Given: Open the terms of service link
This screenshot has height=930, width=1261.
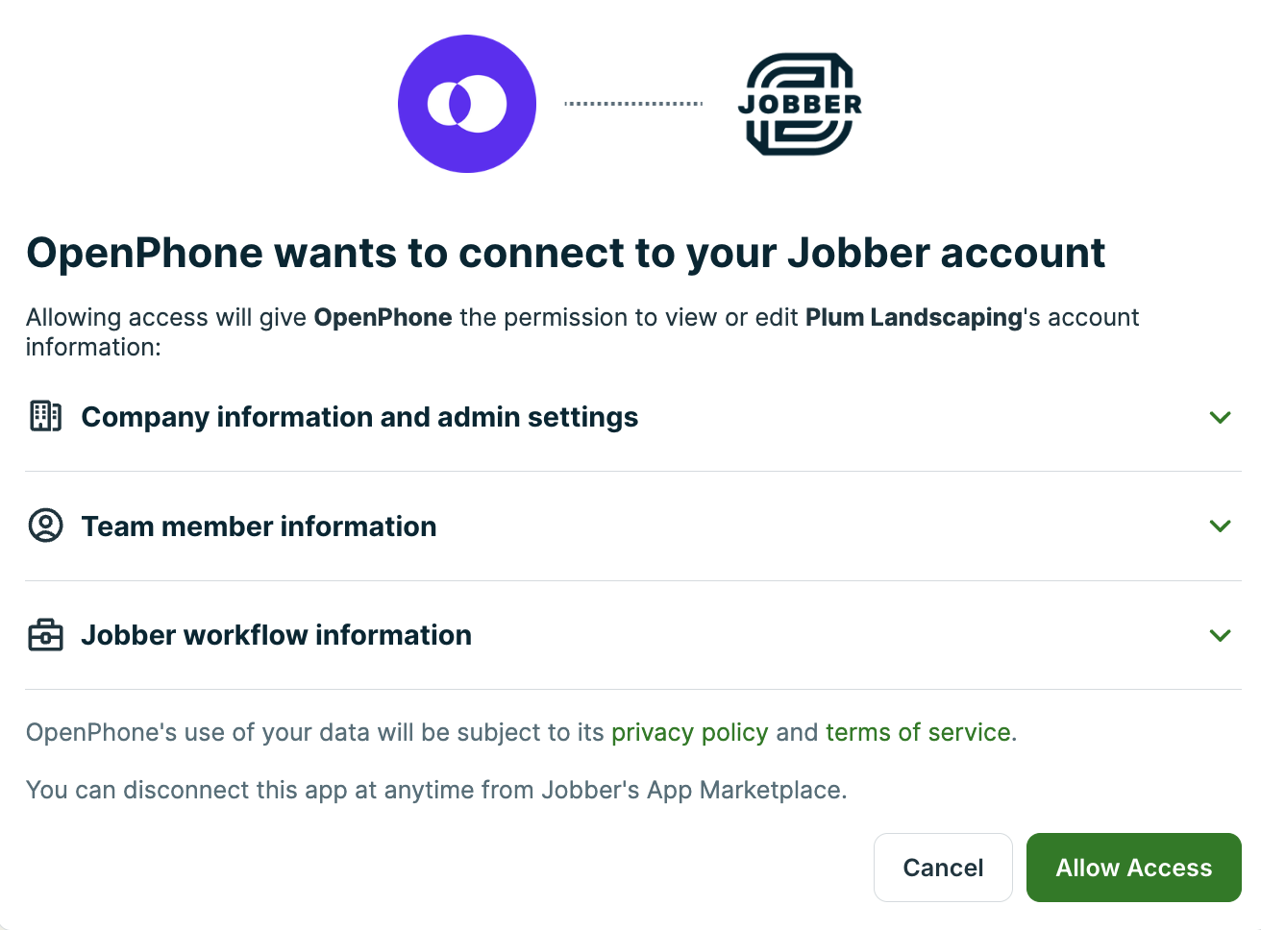Looking at the screenshot, I should tap(918, 732).
